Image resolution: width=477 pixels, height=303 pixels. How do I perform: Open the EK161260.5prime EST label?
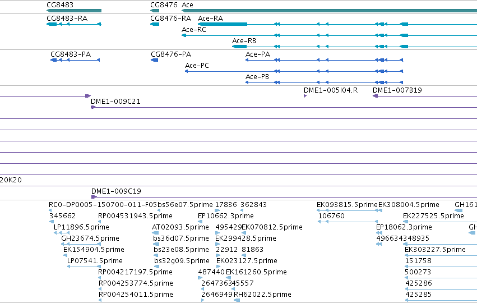256,272
